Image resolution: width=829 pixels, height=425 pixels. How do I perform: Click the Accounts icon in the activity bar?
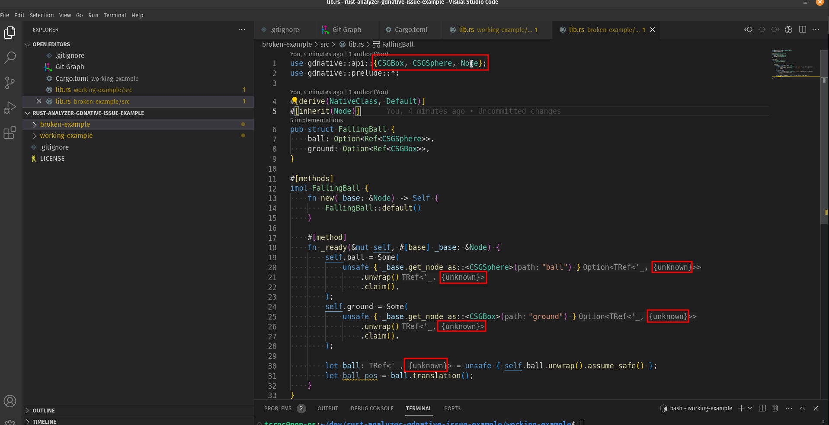[x=10, y=401]
